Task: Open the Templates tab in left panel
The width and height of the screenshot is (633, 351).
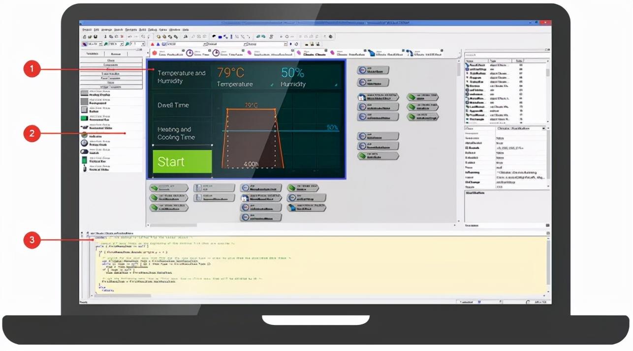Action: click(93, 54)
